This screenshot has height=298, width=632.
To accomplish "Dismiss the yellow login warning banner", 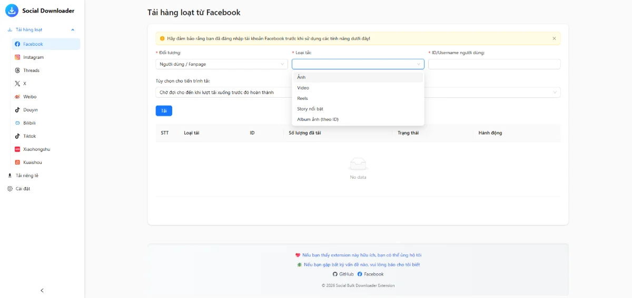I will pos(554,38).
